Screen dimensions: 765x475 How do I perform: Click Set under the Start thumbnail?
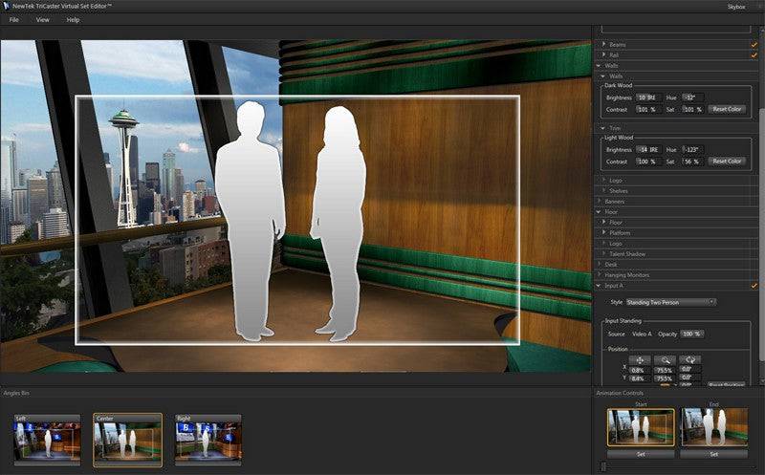641,454
